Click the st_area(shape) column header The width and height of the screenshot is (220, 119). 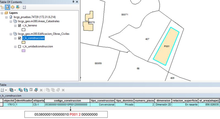(210, 101)
